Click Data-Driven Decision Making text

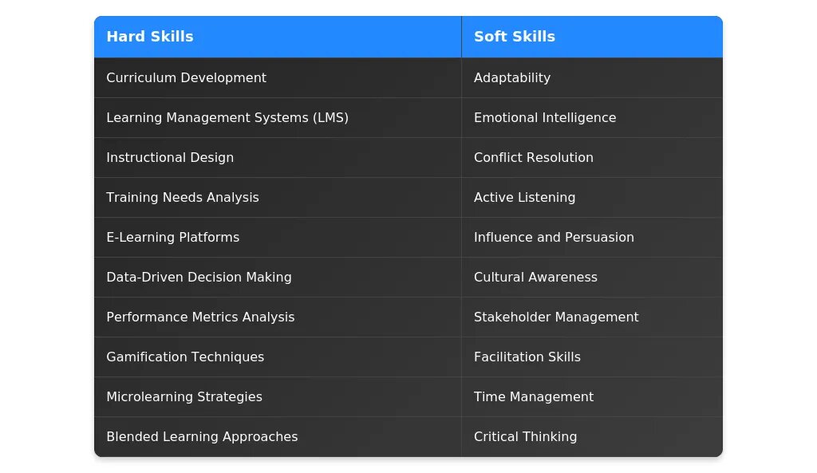(199, 278)
